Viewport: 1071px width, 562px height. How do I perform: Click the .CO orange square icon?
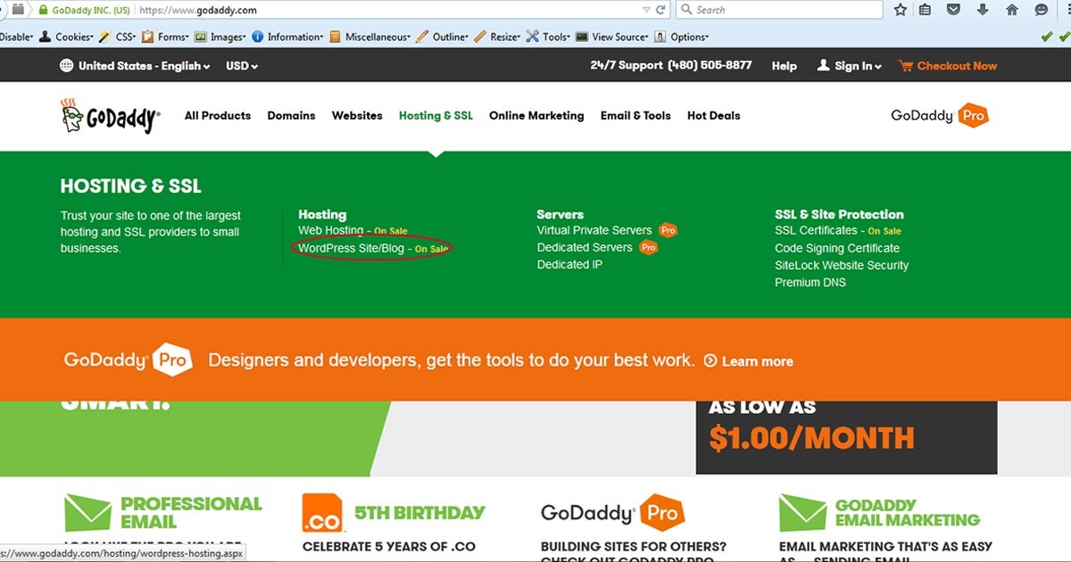(x=323, y=513)
